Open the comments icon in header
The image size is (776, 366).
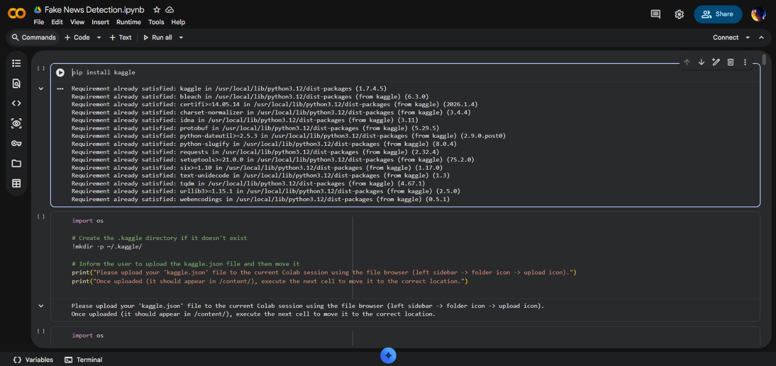click(655, 14)
